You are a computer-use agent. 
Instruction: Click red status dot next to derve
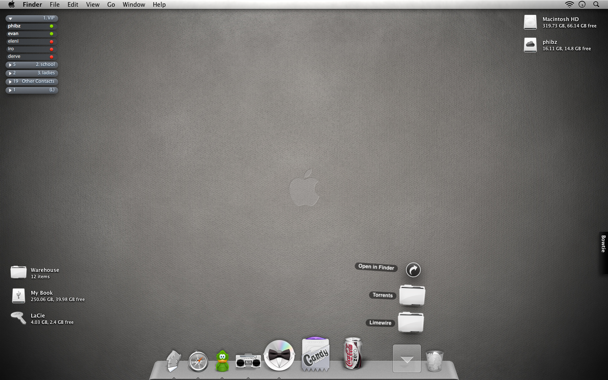[x=52, y=57]
